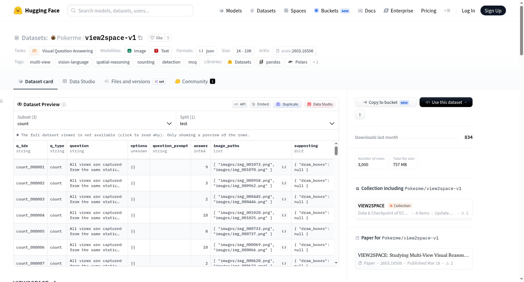Go to Spaces in top navigation
Screen dimensions: 524x282
click(295, 10)
